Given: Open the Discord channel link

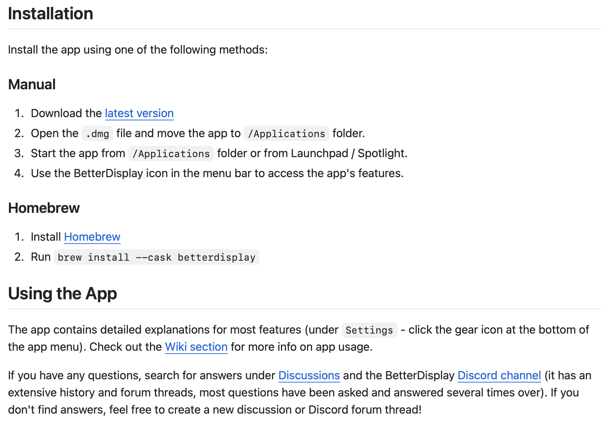Looking at the screenshot, I should coord(499,375).
